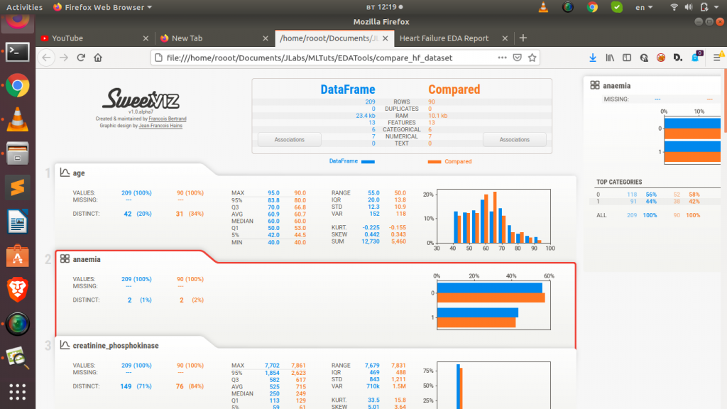Toggle the sidebar view icon in Firefox toolbar

(x=626, y=58)
